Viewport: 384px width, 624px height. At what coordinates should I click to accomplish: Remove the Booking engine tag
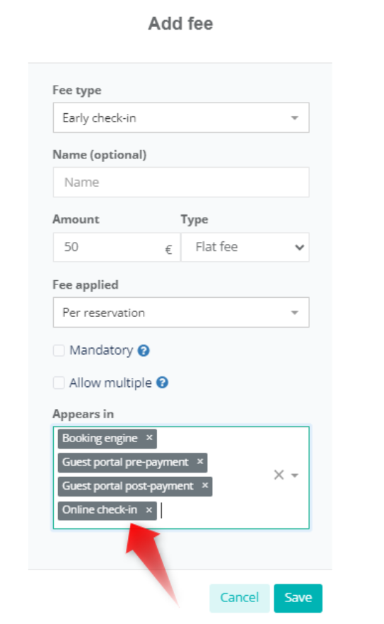(x=149, y=438)
